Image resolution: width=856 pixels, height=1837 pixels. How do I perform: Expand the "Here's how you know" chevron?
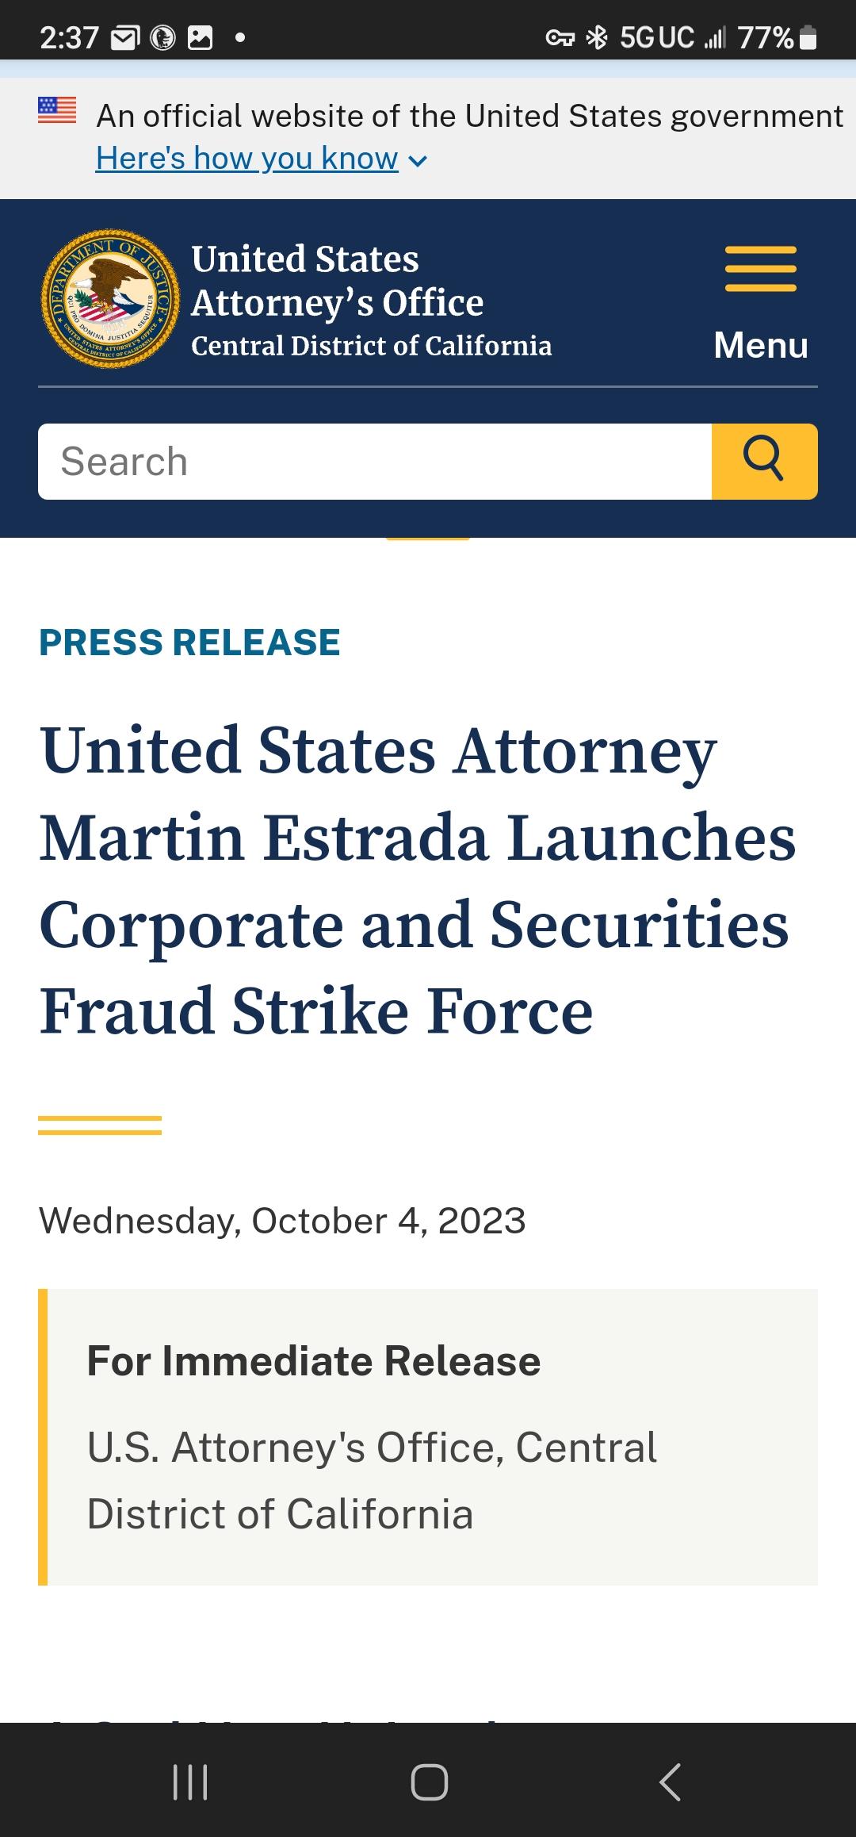(x=418, y=160)
